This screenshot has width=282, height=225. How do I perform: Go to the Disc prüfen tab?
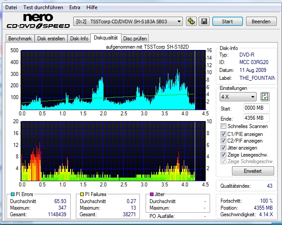coord(136,39)
